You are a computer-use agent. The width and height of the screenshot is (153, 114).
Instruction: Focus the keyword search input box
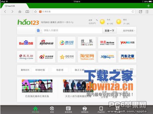pos(72,30)
